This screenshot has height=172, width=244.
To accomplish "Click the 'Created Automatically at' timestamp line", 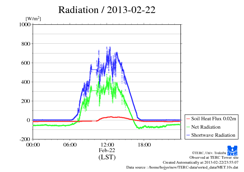I will tap(201, 162).
